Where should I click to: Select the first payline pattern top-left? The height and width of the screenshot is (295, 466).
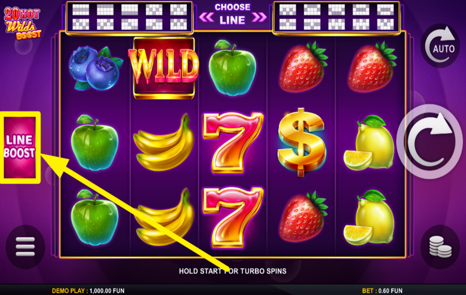coord(81,10)
